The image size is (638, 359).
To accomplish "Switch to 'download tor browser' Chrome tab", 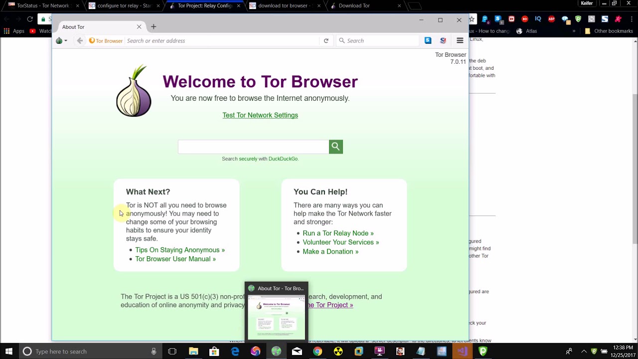I will pos(285,5).
